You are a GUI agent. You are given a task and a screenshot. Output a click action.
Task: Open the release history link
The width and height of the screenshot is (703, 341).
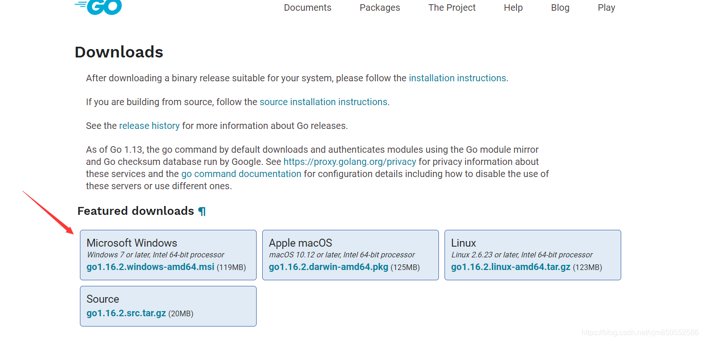pyautogui.click(x=149, y=126)
